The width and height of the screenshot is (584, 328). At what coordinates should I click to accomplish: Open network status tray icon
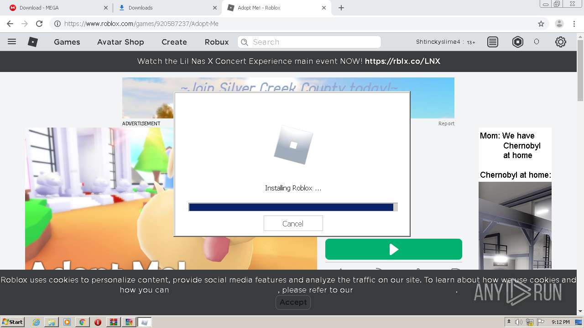pos(530,322)
